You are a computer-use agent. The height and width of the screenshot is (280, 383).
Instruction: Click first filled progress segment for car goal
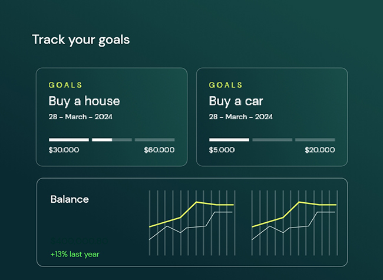[x=229, y=140]
